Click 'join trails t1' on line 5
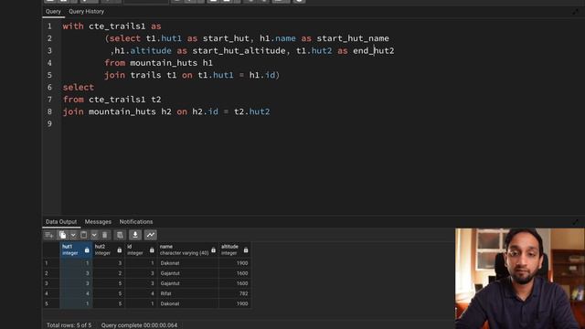585x329 pixels. (x=141, y=75)
